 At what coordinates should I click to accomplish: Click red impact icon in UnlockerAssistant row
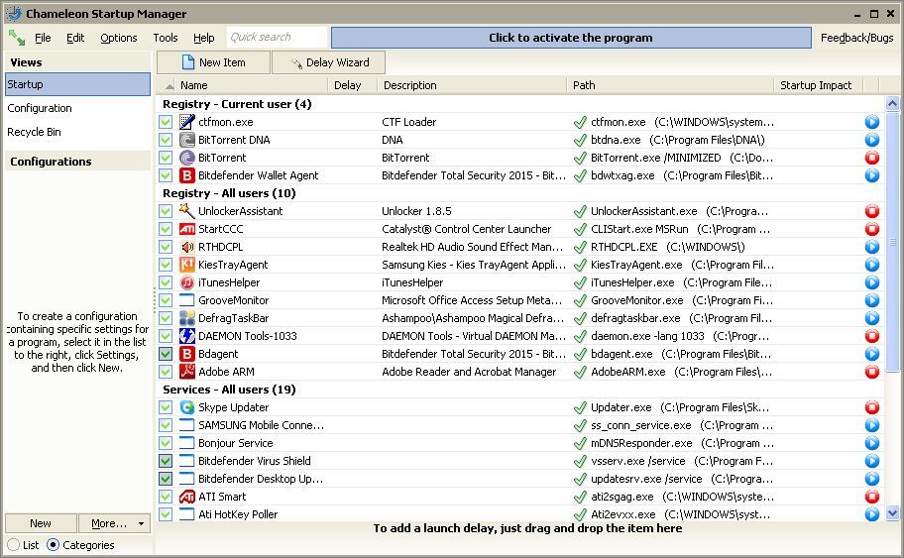[x=871, y=211]
